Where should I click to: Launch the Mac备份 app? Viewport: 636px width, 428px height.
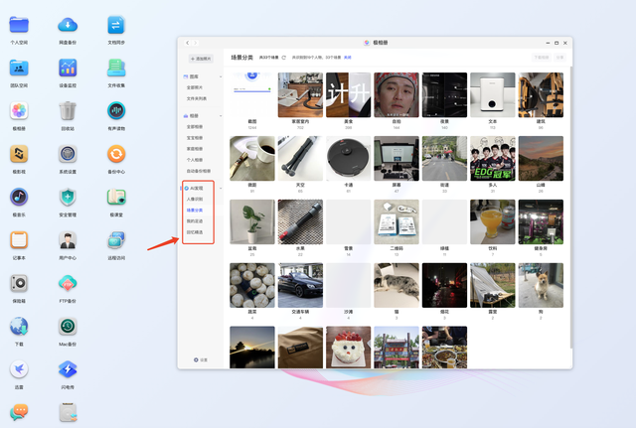tap(68, 327)
